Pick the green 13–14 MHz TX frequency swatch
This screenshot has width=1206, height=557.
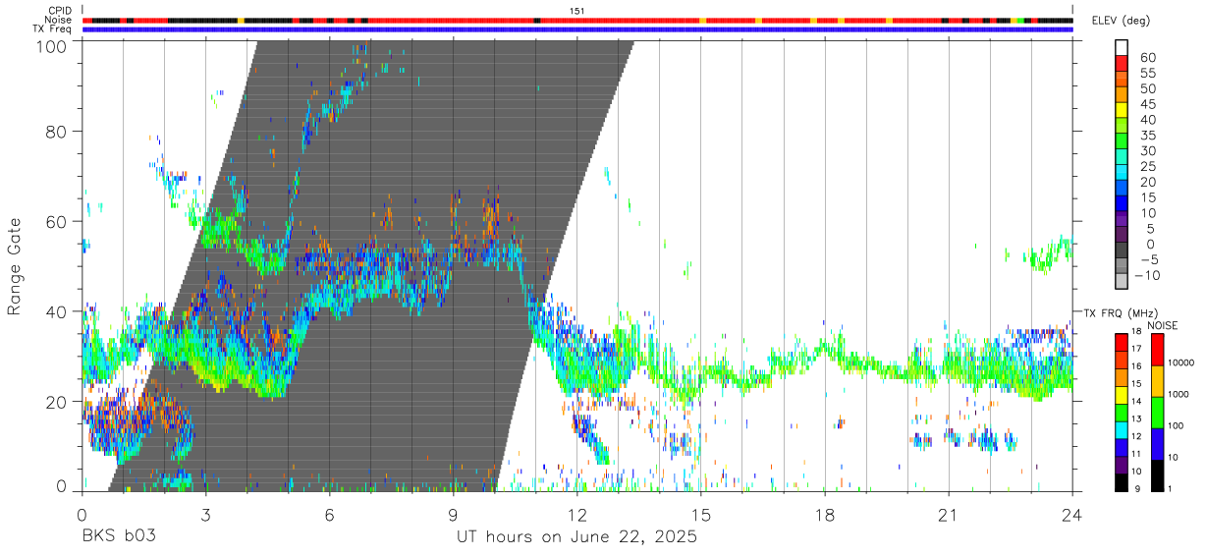(x=1122, y=412)
